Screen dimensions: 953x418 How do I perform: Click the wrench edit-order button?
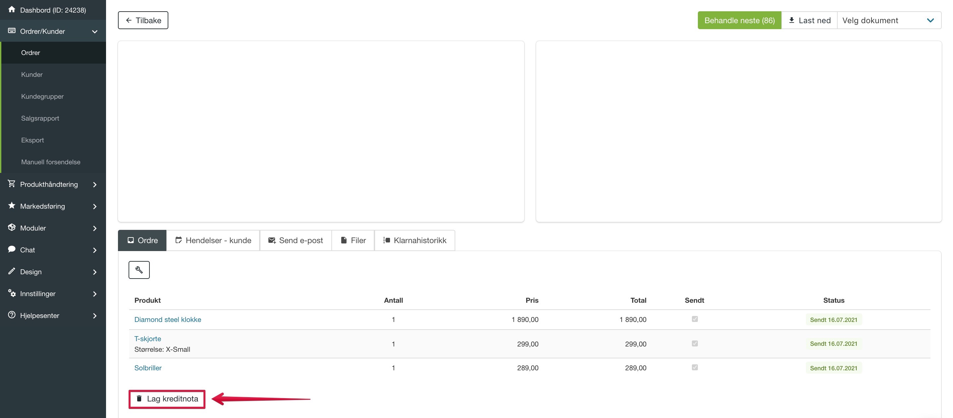139,270
